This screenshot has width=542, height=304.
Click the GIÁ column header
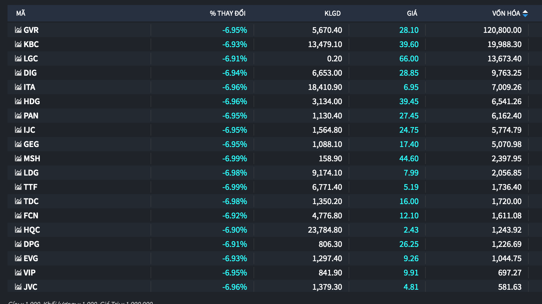click(412, 14)
